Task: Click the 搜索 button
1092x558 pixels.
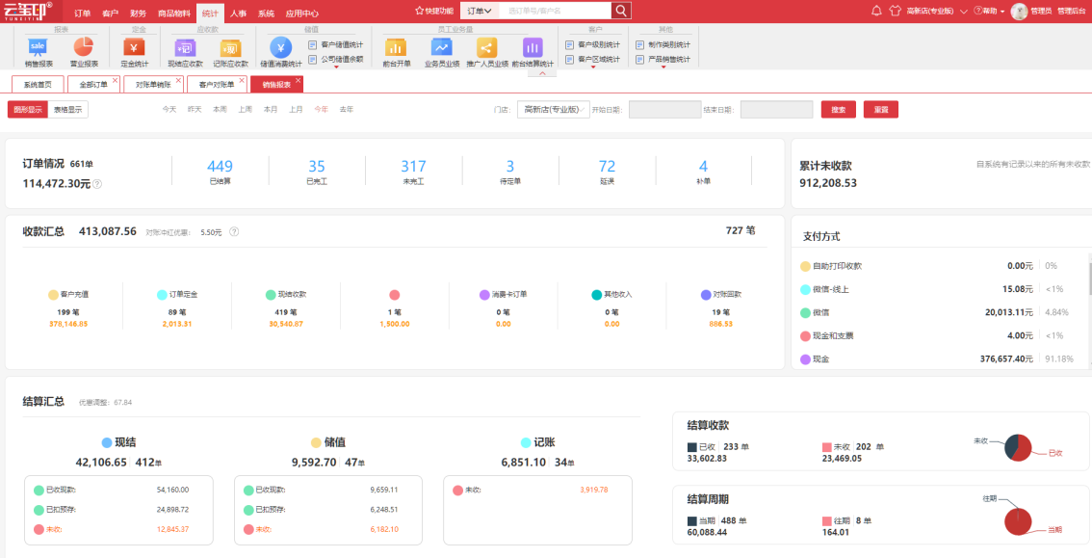Action: pyautogui.click(x=839, y=109)
